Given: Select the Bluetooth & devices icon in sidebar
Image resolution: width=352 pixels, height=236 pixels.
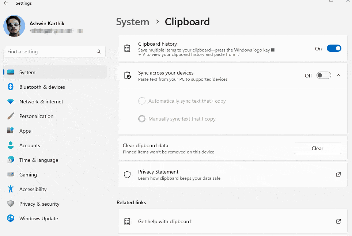Looking at the screenshot, I should coord(11,87).
